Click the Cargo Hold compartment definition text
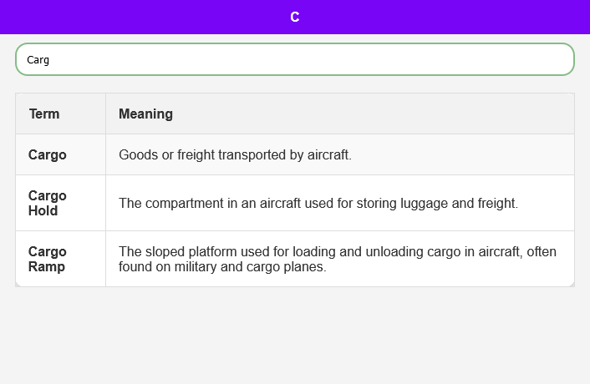 [x=318, y=203]
